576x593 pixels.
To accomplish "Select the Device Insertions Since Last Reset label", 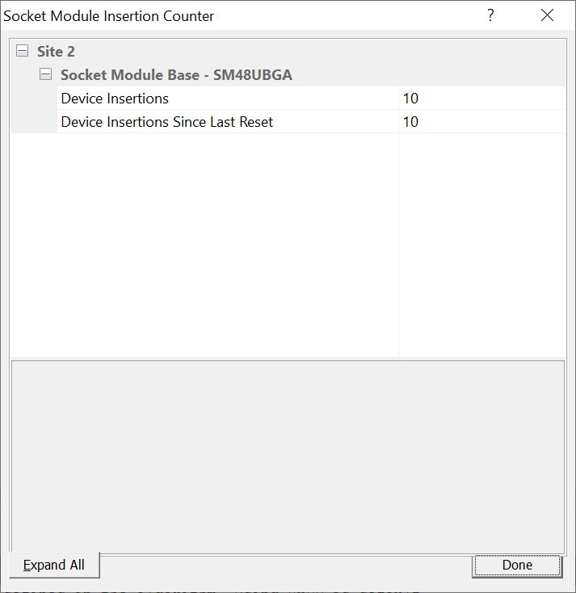I will click(x=166, y=122).
